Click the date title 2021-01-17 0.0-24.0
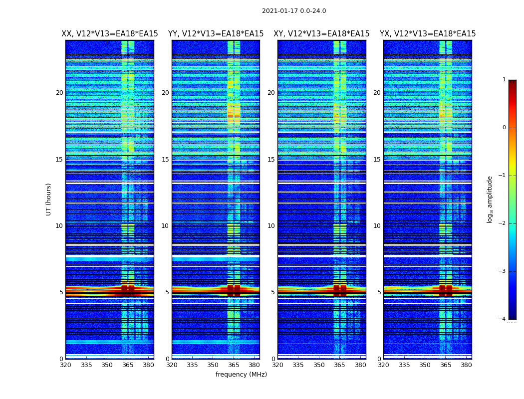524x399 pixels. point(294,10)
